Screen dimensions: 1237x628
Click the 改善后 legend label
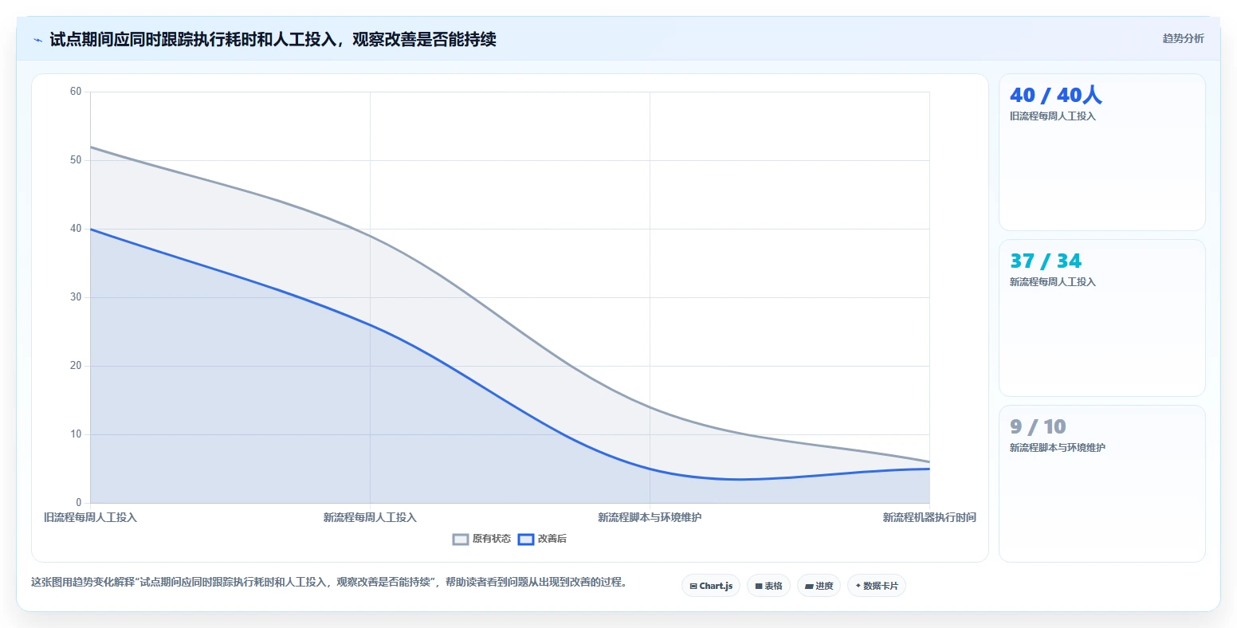[x=552, y=539]
